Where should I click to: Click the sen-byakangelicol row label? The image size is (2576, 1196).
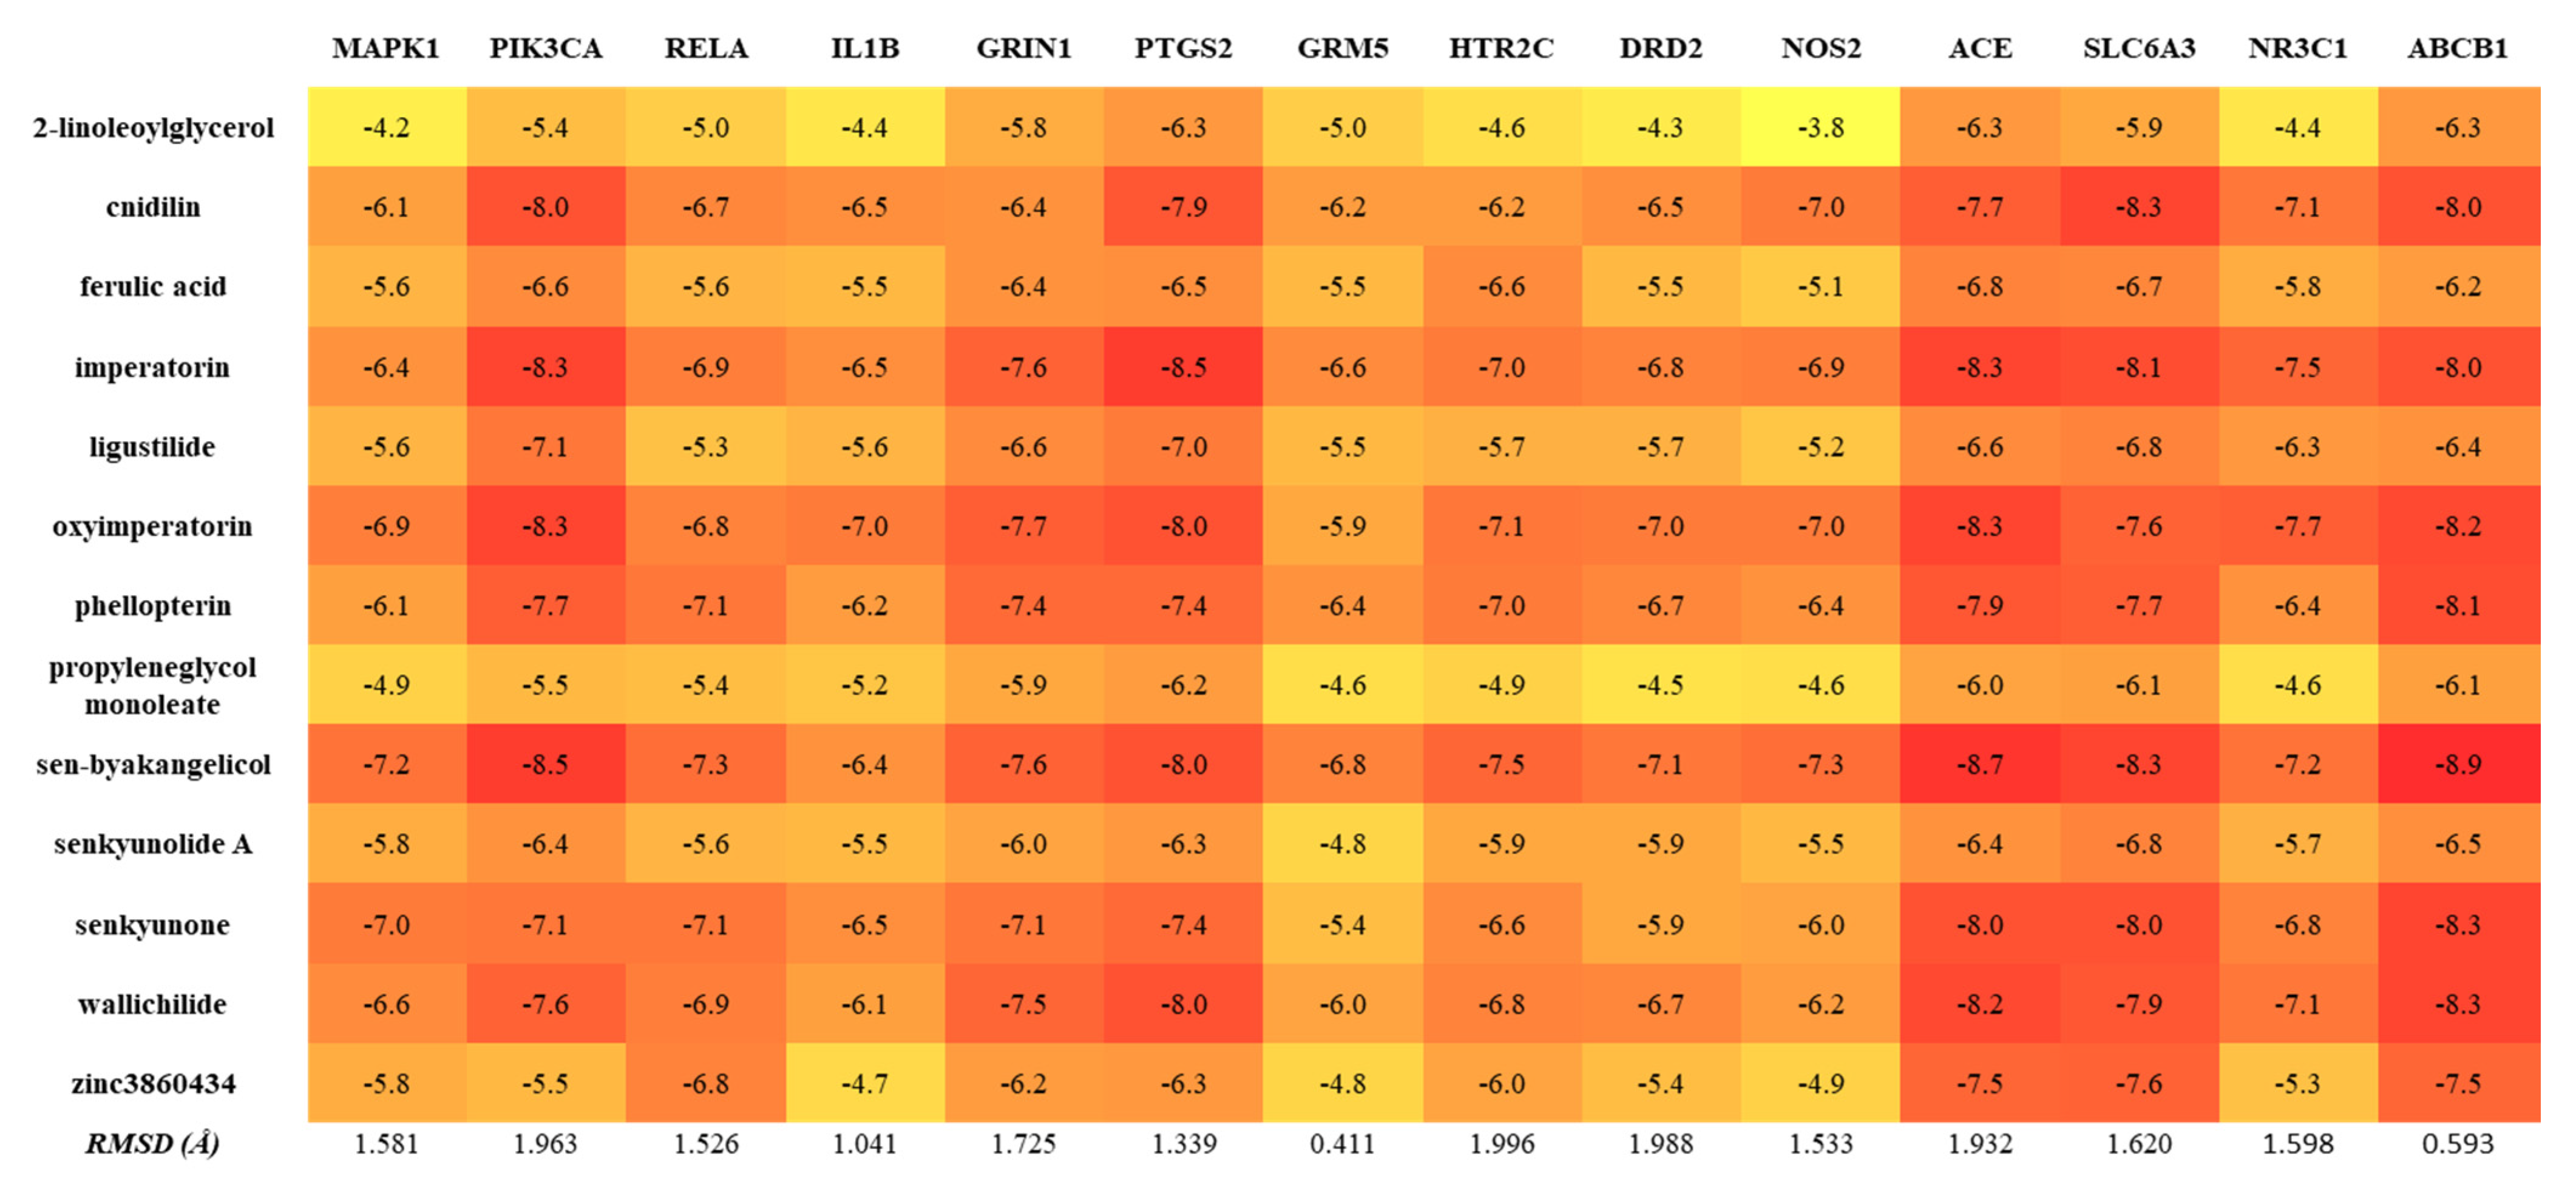[x=153, y=765]
